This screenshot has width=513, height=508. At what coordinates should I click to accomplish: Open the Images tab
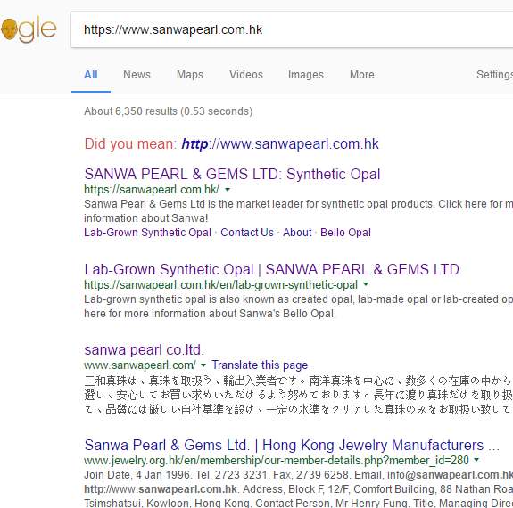pyautogui.click(x=306, y=75)
